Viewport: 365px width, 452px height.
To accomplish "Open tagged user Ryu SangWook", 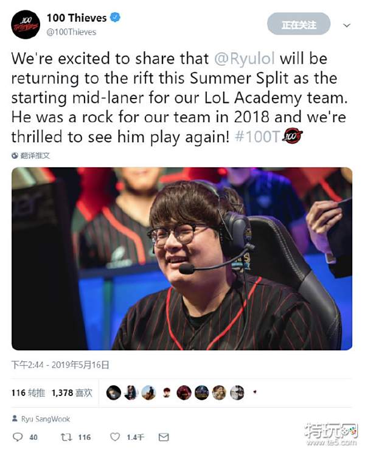I will [x=46, y=419].
